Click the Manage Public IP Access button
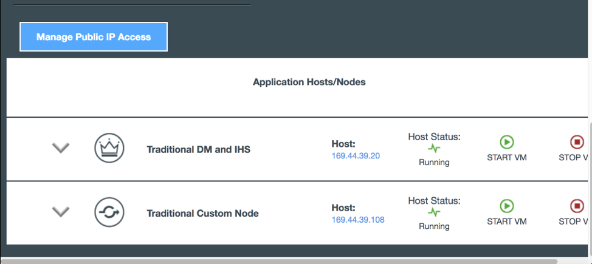Viewport: 592px width, 264px height. coord(94,37)
